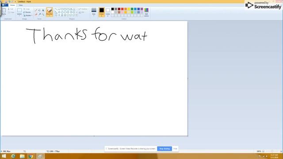The image size is (283, 159).
Task: Activate Color 2 background swatch
Action: click(108, 12)
